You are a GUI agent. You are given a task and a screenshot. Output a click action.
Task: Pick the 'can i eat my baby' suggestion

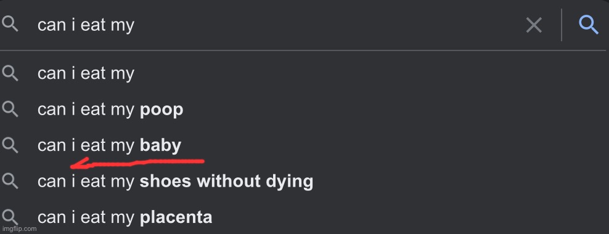pos(303,145)
